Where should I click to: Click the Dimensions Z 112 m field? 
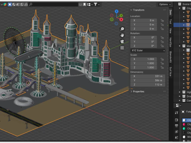(148, 85)
